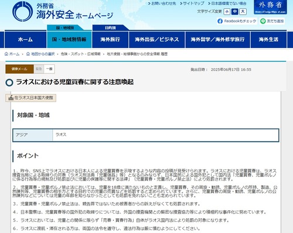Set text size to 小
The width and height of the screenshot is (293, 233).
point(227,12)
